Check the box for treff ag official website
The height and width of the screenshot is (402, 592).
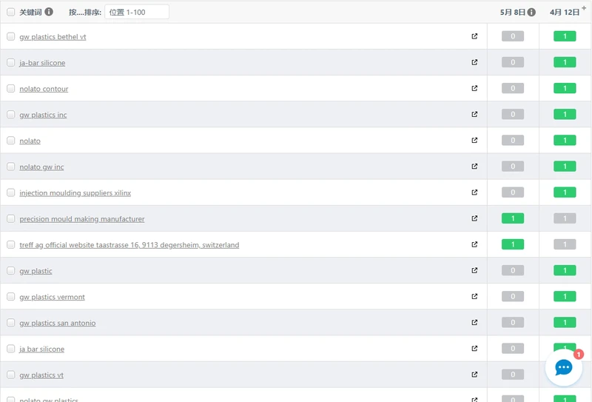[x=11, y=245]
